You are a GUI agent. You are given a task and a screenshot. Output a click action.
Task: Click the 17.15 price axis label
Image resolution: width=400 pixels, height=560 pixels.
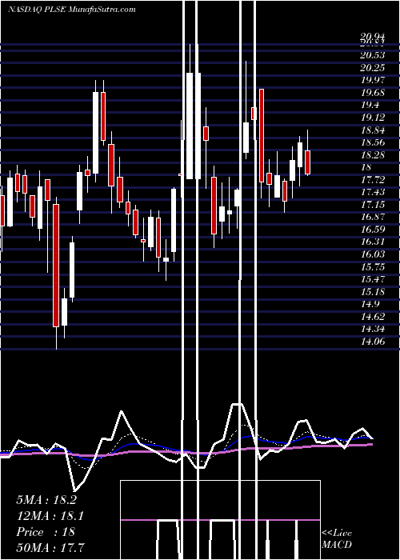click(373, 205)
